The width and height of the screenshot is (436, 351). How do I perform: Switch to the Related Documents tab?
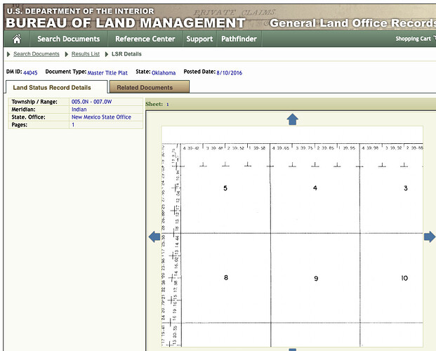pyautogui.click(x=145, y=88)
